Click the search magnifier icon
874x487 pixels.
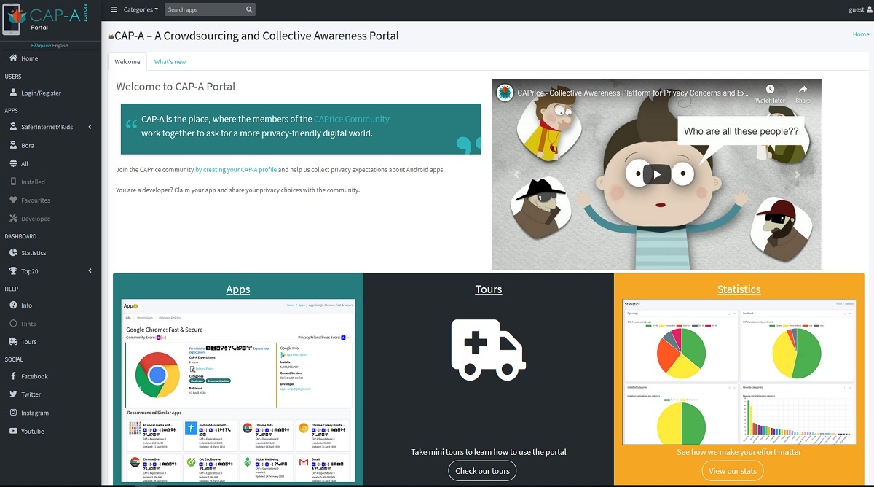tap(249, 10)
